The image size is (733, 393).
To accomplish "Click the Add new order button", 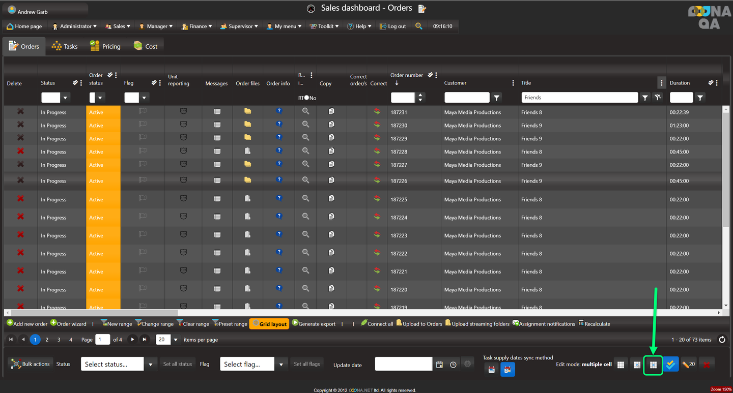I will 27,324.
